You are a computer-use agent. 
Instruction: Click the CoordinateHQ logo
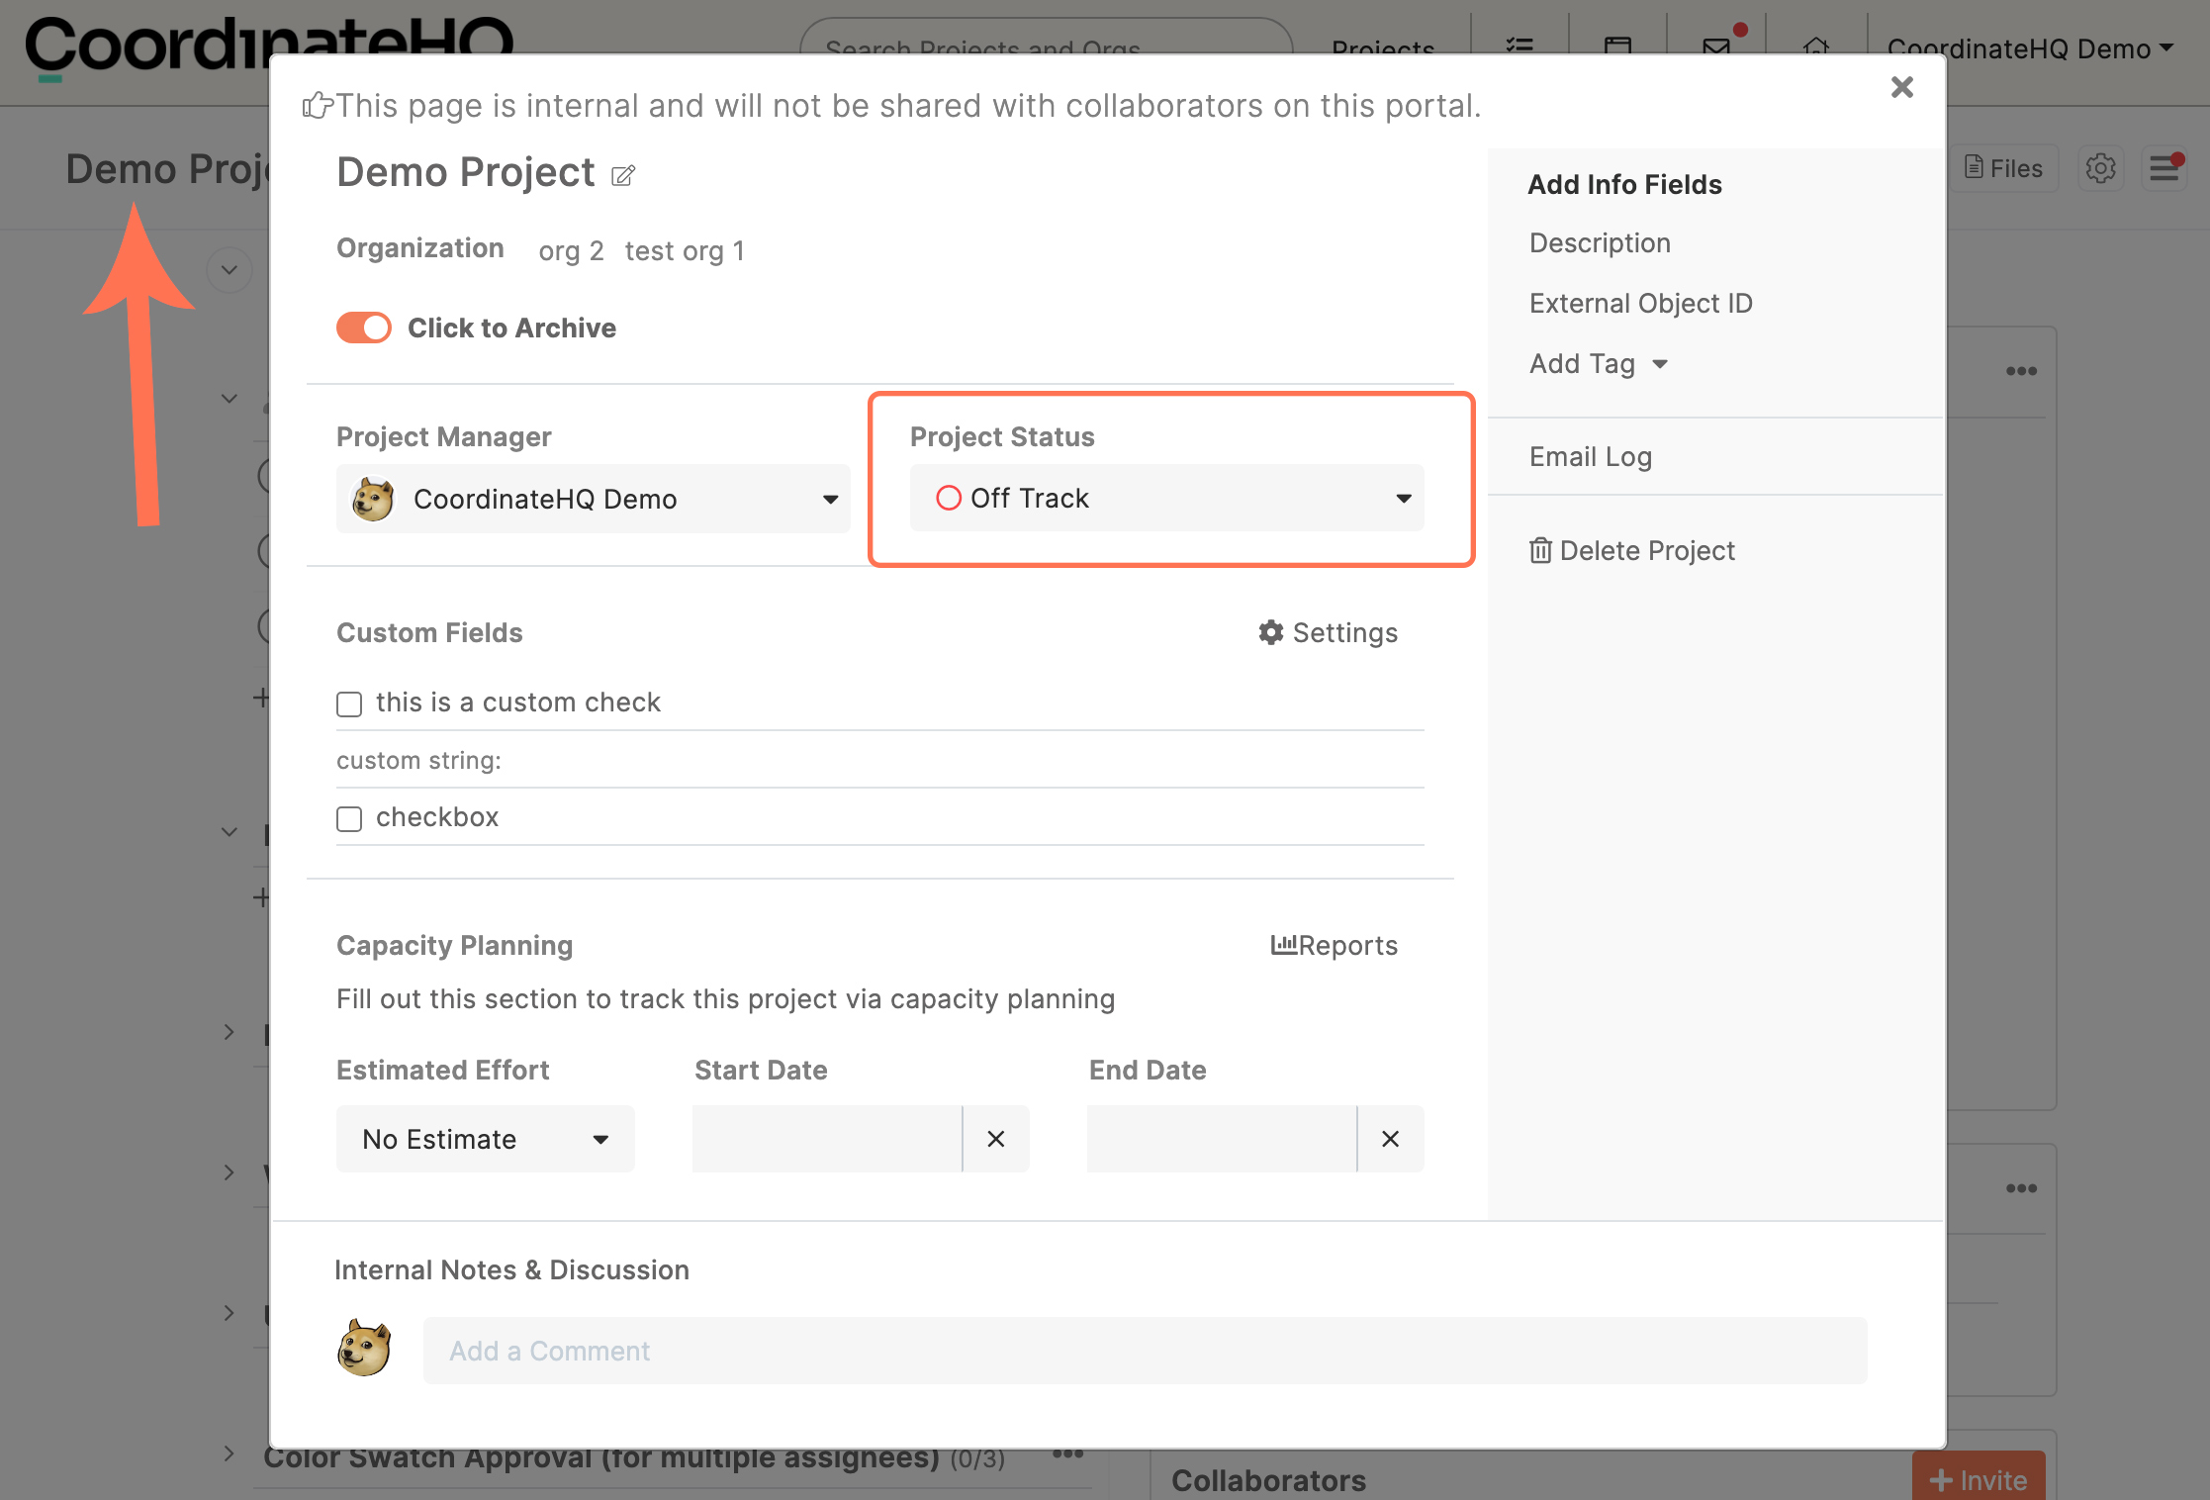[269, 47]
